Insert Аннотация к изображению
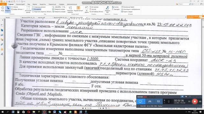Image resolution: width=204 pixels, height=114 pixels. [x=131, y=9]
